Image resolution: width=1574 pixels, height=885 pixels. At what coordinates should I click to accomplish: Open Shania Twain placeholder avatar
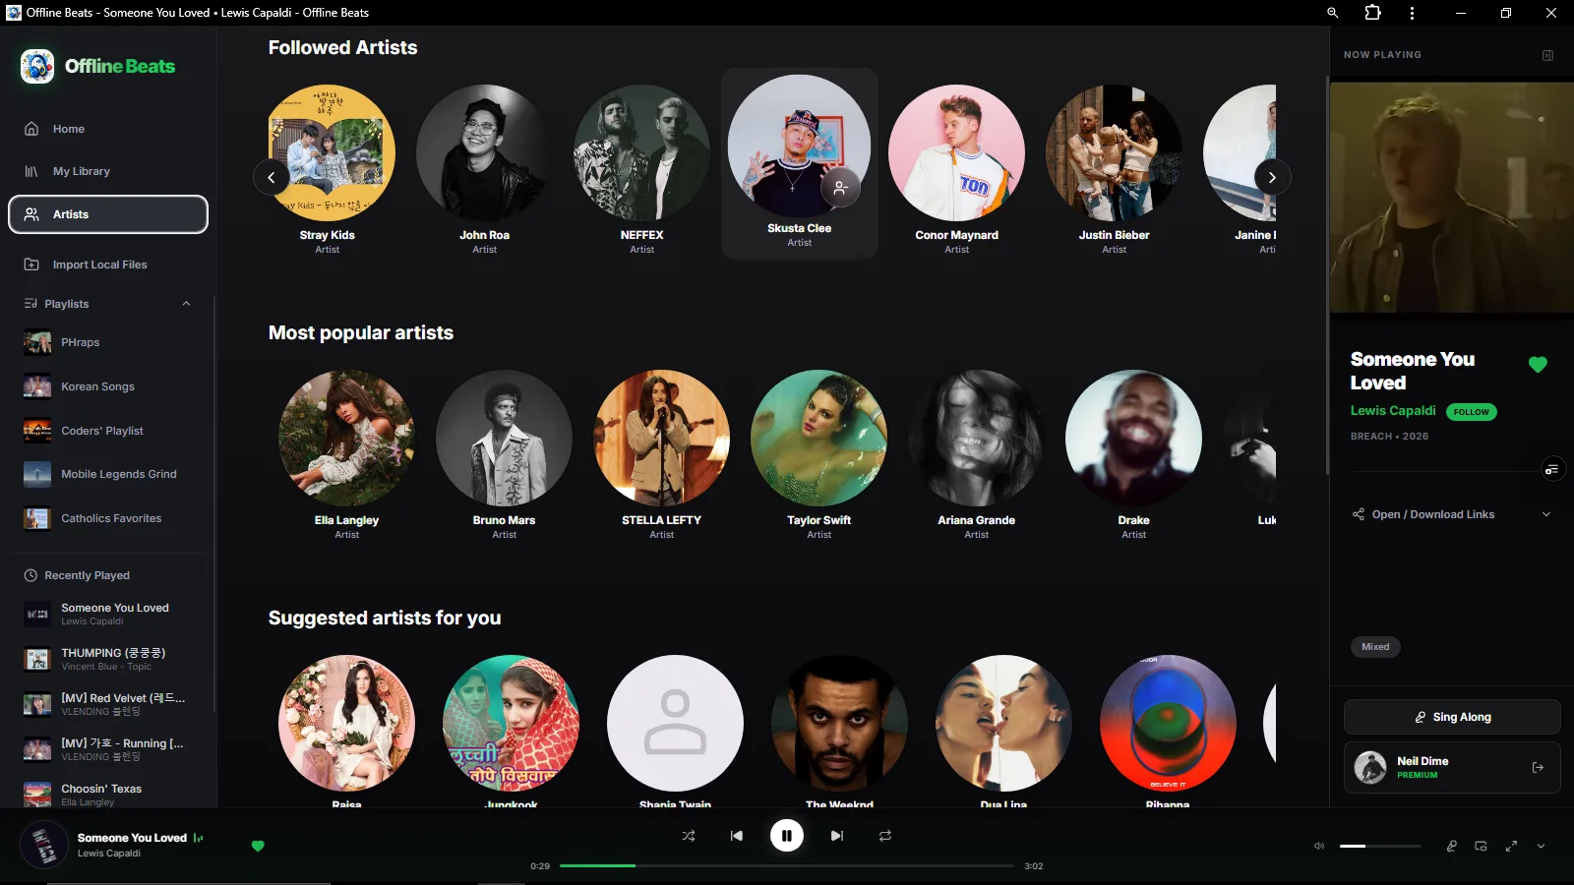click(x=675, y=723)
